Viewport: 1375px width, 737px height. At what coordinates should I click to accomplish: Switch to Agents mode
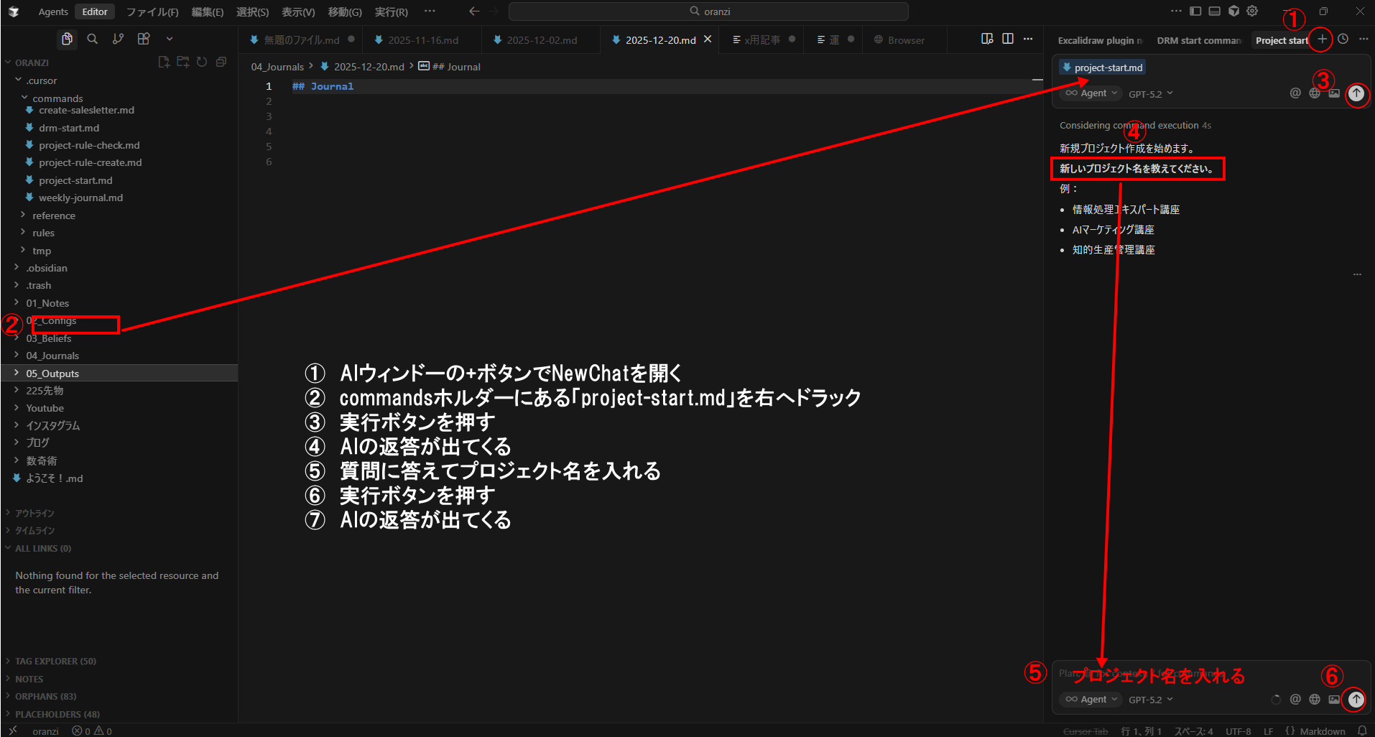pos(53,11)
